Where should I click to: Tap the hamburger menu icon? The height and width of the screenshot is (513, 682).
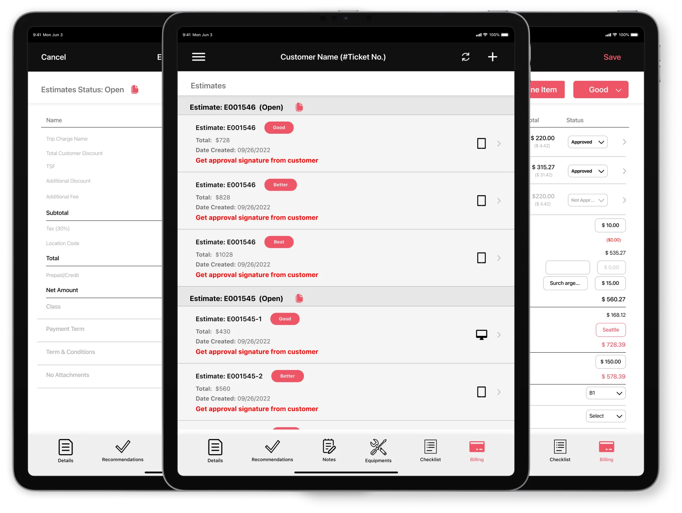click(x=198, y=57)
